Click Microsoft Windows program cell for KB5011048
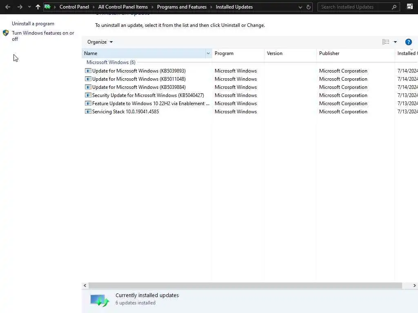Viewport: 418px width, 313px height. click(x=236, y=79)
